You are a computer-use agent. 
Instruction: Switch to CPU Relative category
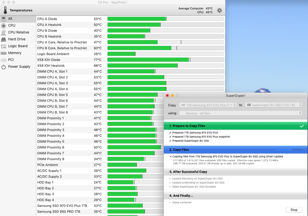point(18,32)
